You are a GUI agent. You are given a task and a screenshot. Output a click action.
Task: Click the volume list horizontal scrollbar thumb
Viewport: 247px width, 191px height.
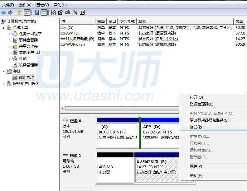click(122, 109)
